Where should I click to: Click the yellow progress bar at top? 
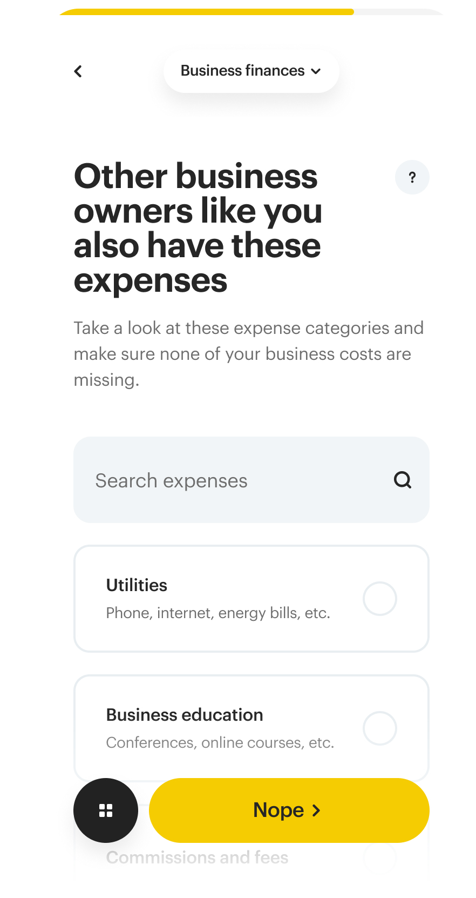[x=206, y=11]
